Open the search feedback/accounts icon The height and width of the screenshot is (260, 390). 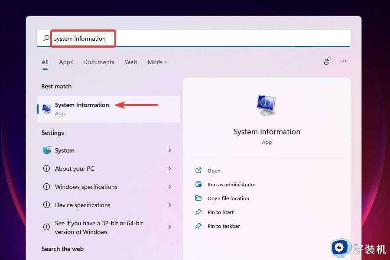click(328, 61)
